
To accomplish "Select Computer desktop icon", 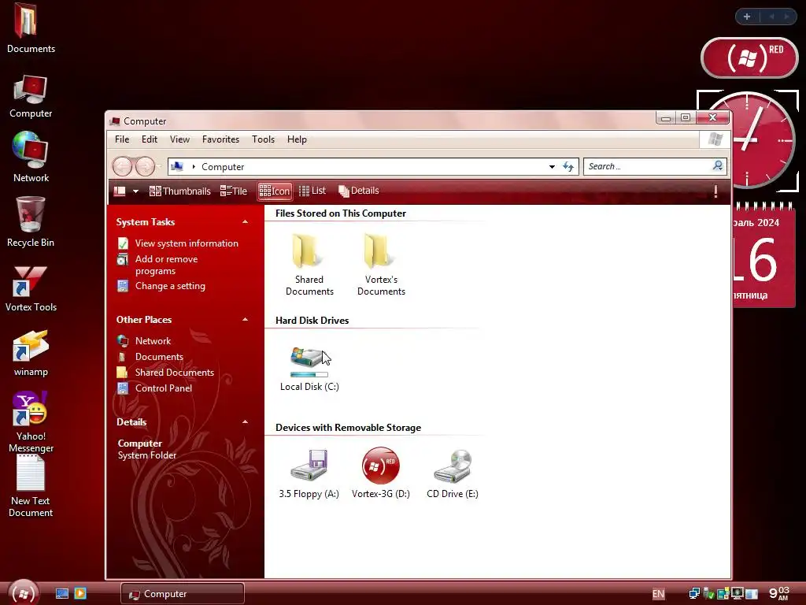I will tap(31, 97).
